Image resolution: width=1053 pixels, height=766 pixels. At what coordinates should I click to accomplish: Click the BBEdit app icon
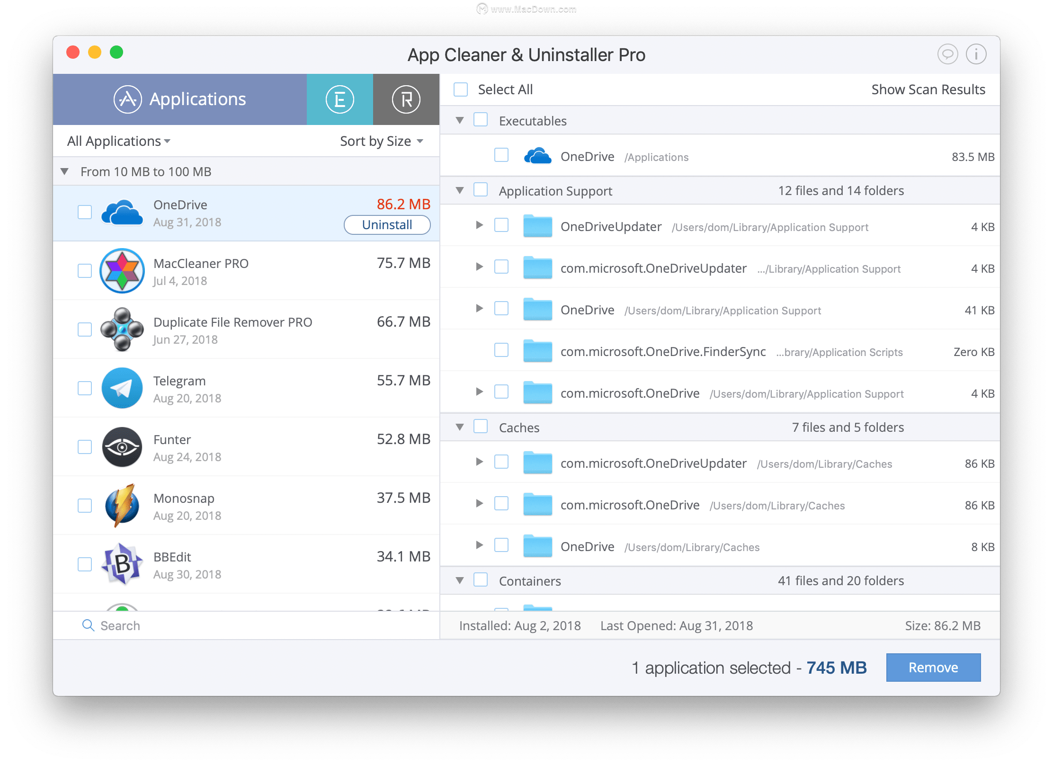pos(122,564)
